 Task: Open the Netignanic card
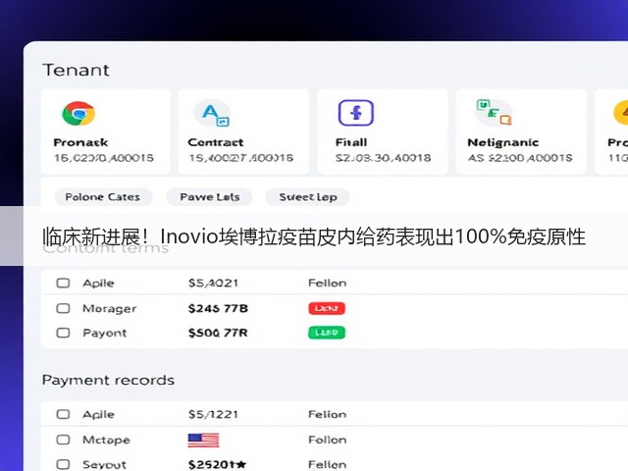[x=521, y=131]
